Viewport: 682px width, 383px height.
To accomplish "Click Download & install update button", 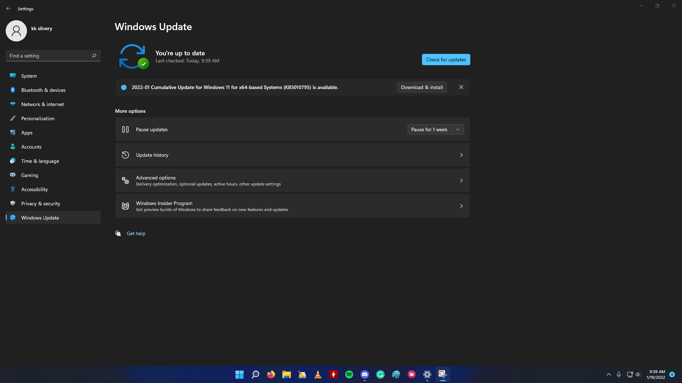I will click(421, 87).
